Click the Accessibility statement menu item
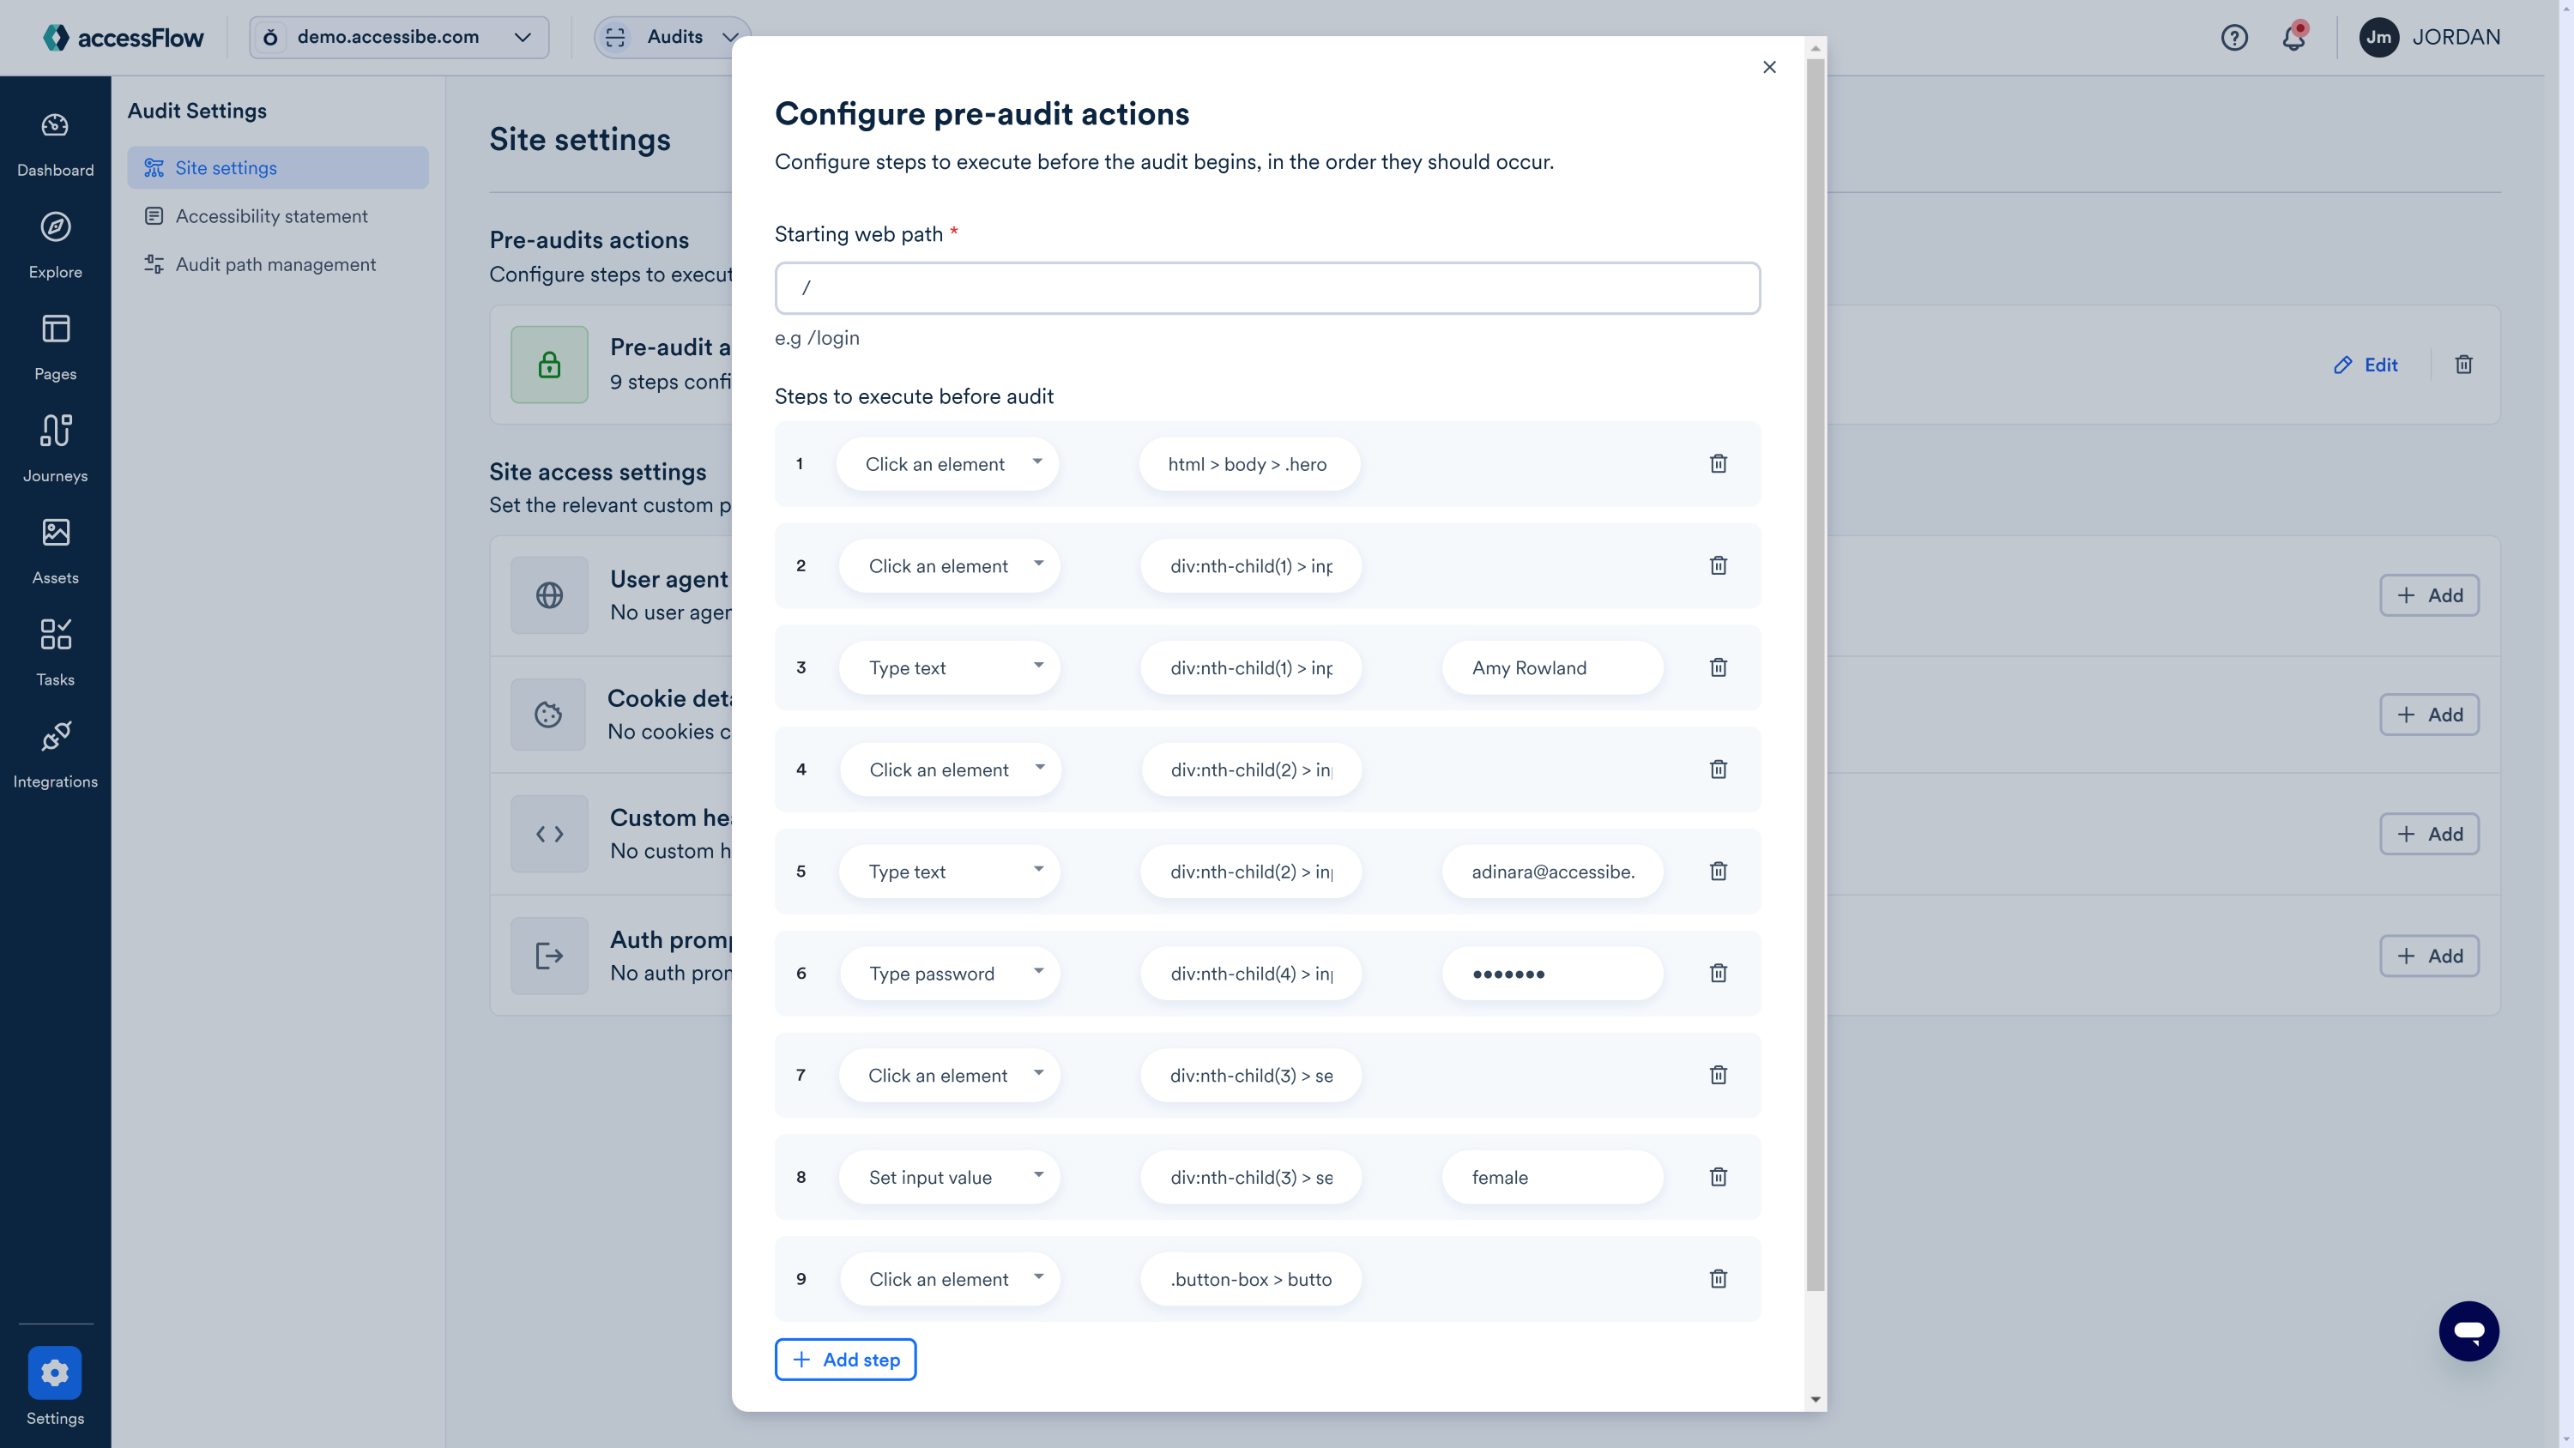This screenshot has width=2574, height=1448. 272,215
